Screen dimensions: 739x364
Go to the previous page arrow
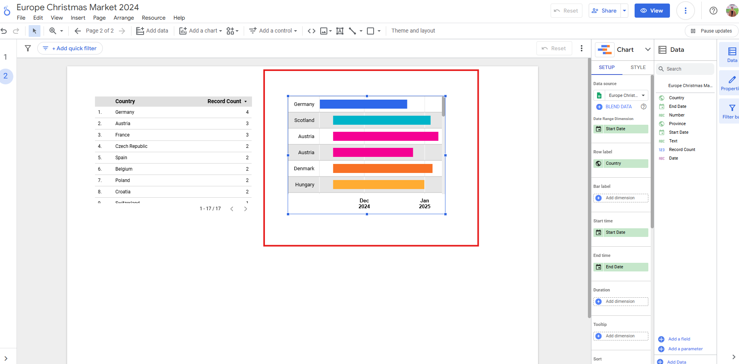(x=78, y=31)
